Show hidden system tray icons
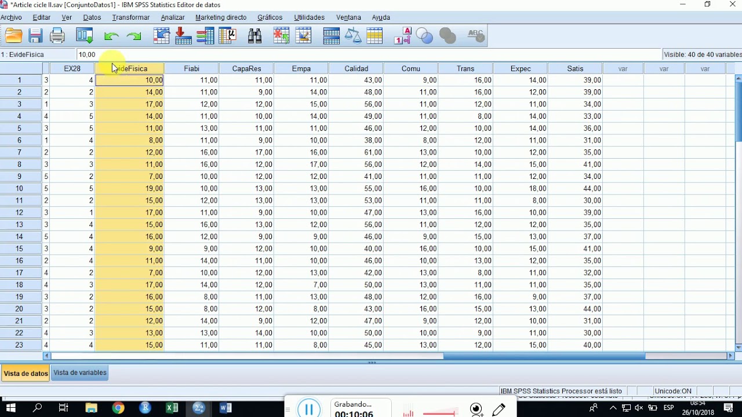Image resolution: width=742 pixels, height=417 pixels. click(x=613, y=408)
